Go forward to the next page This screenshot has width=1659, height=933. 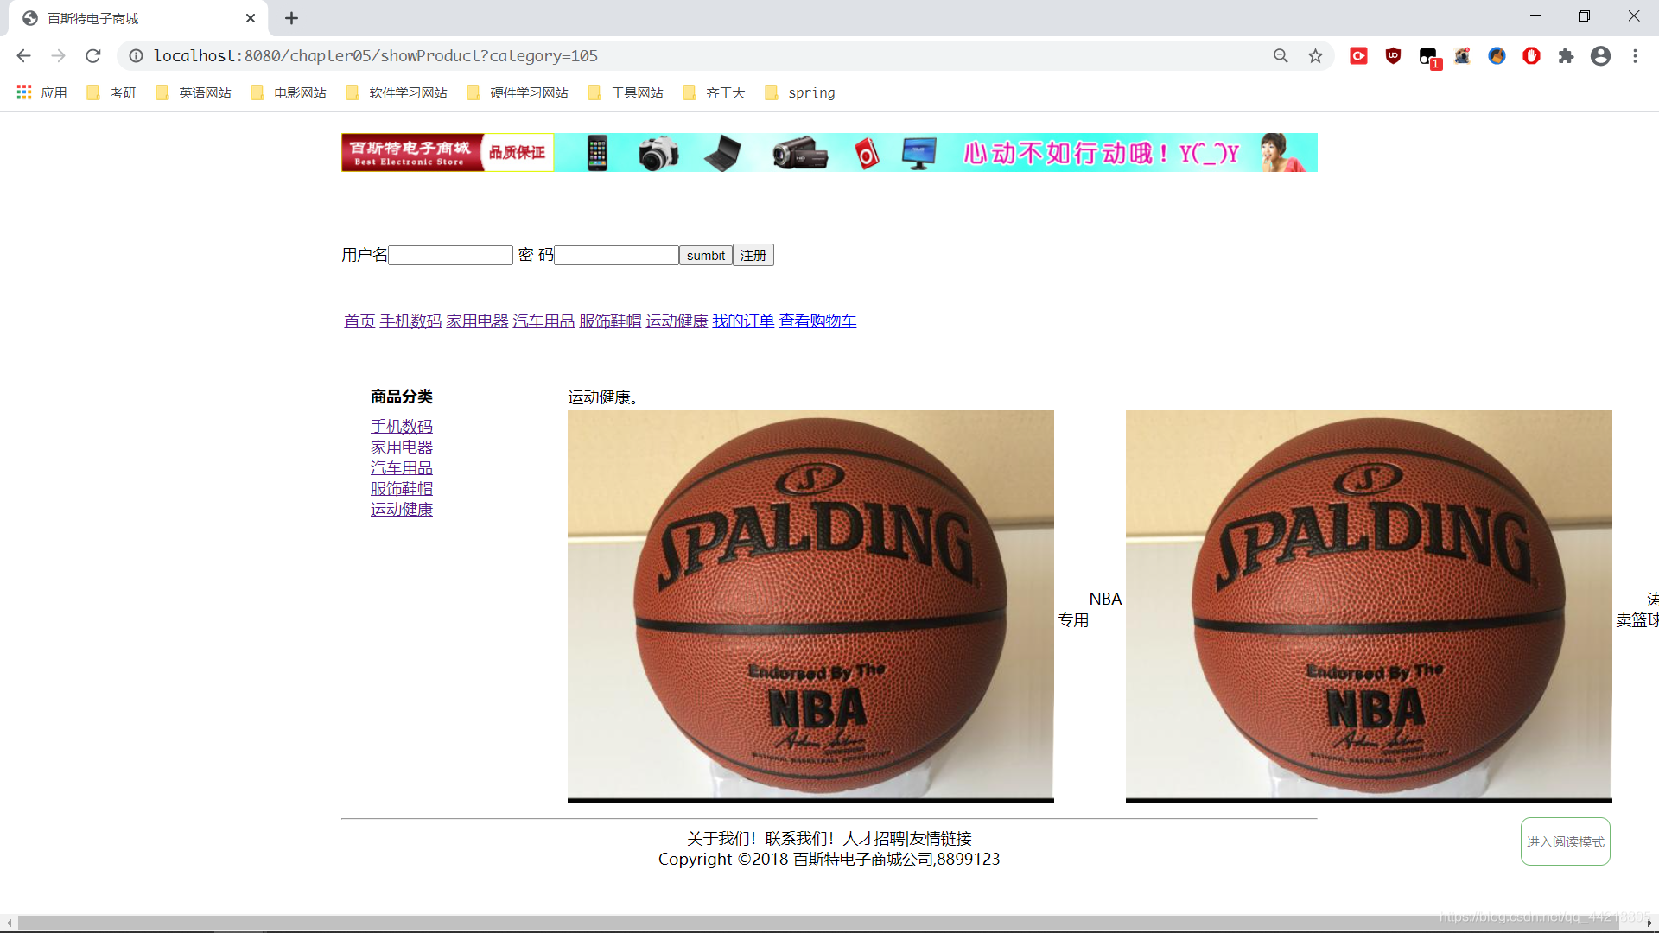pyautogui.click(x=58, y=56)
